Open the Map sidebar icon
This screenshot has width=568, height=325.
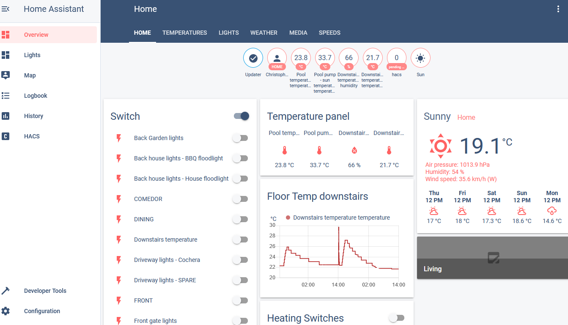click(5, 75)
